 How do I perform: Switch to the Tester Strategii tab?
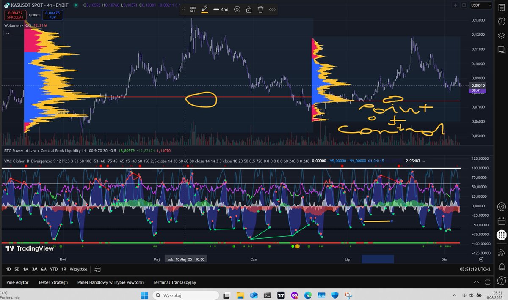tap(53, 282)
